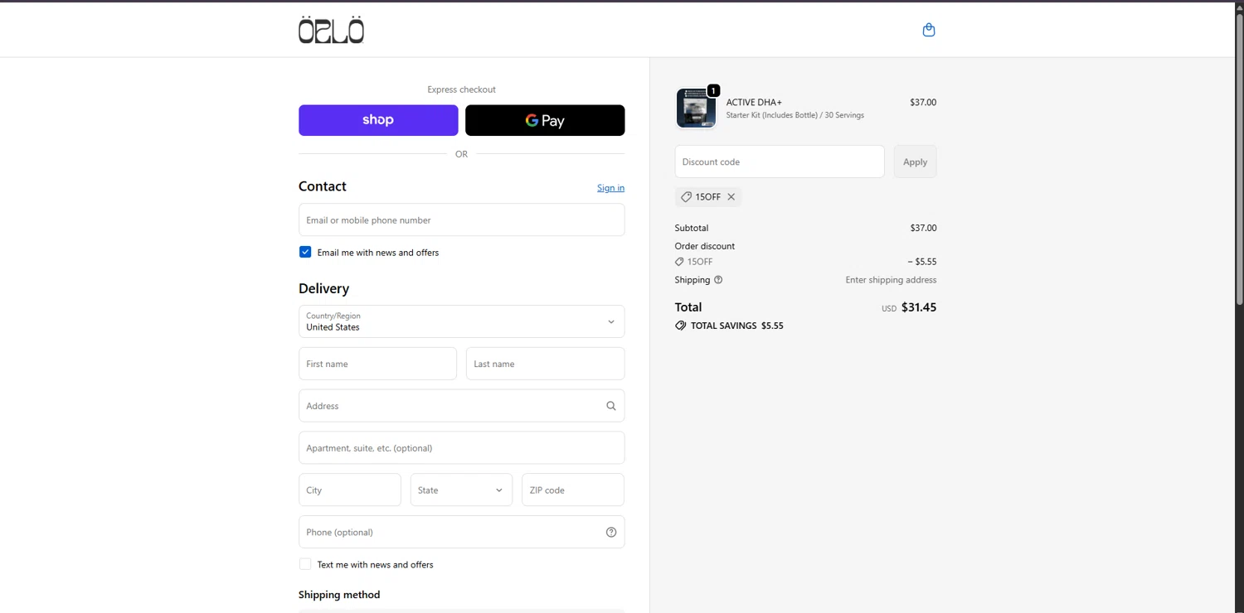Viewport: 1244px width, 613px height.
Task: Focus the Apartment, suite, etc. field
Action: 461,448
